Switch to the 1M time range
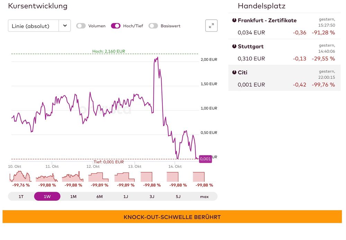 [73, 196]
